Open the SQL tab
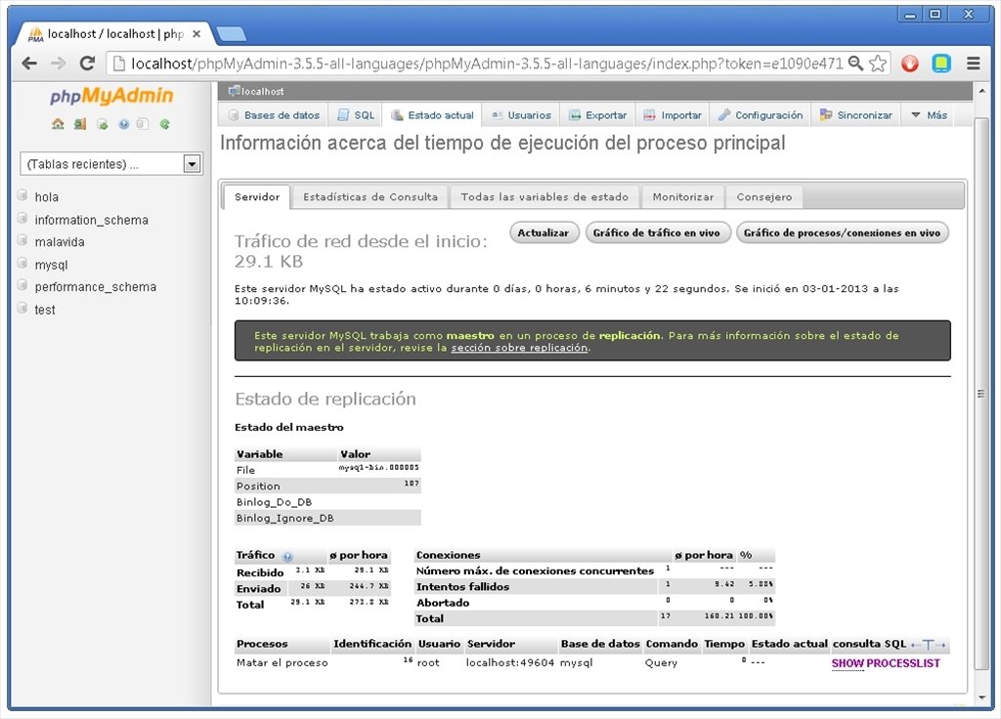This screenshot has height=719, width=1001. (x=356, y=115)
